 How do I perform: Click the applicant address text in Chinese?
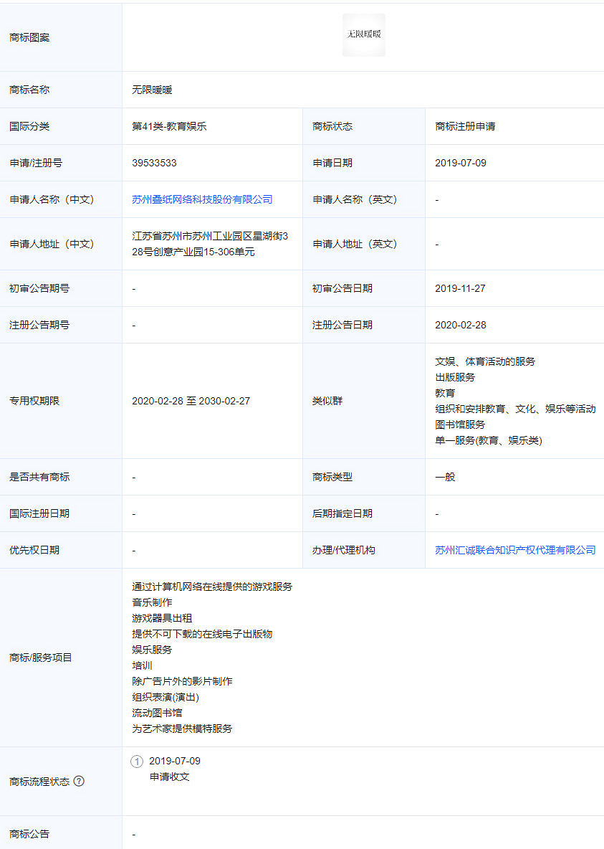coord(208,244)
